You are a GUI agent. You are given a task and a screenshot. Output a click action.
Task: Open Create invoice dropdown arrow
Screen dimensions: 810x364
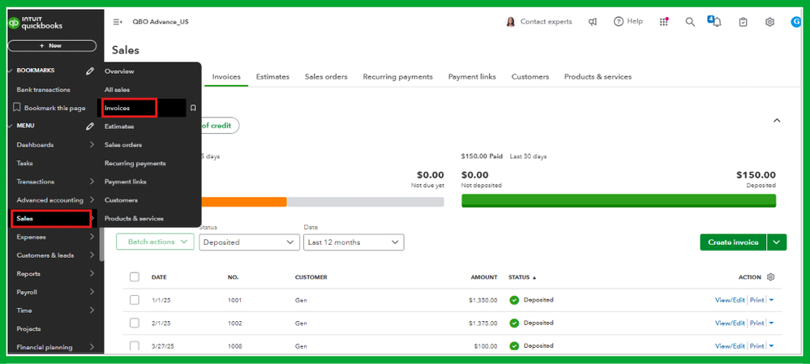click(x=777, y=242)
